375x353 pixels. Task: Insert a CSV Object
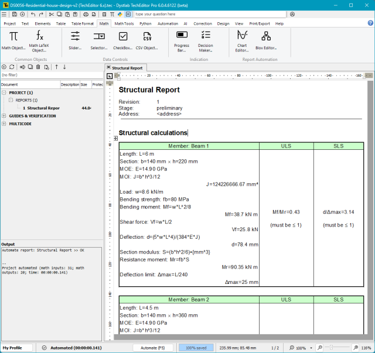click(x=147, y=40)
